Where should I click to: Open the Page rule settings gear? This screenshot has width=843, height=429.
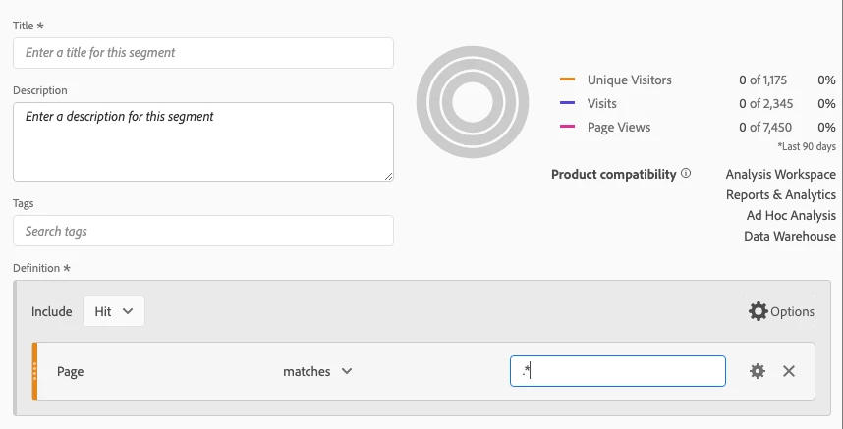pos(757,371)
